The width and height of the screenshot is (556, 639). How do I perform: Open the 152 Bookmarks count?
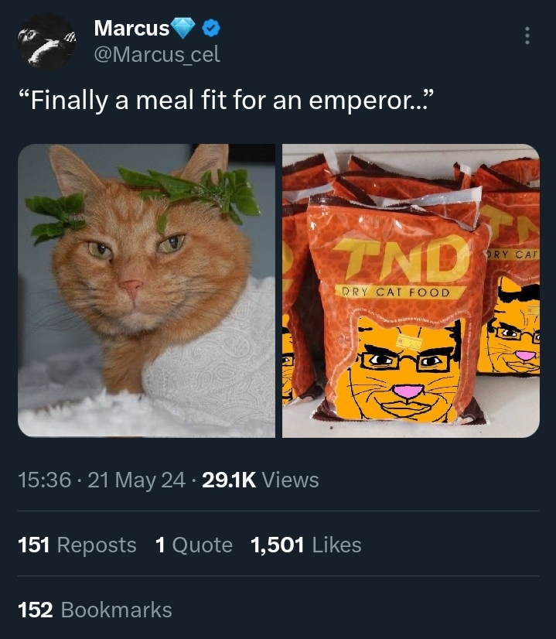(x=95, y=610)
